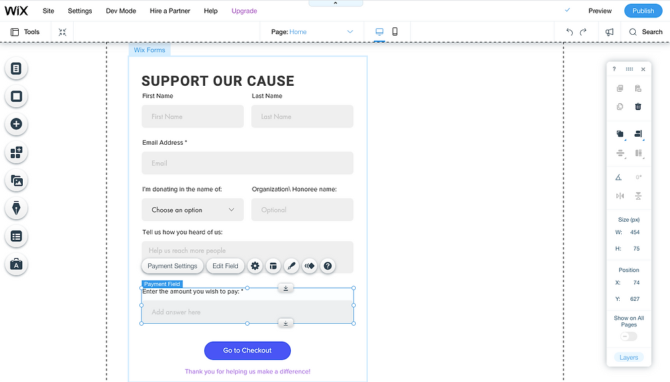670x382 pixels.
Task: Open the megaphone announcements icon
Action: coord(609,32)
